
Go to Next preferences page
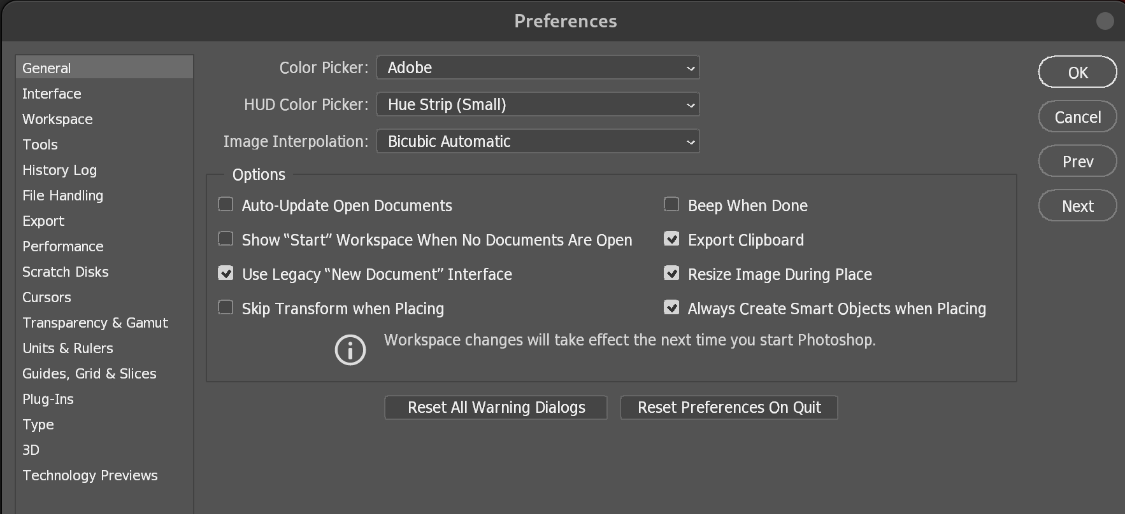click(1077, 206)
